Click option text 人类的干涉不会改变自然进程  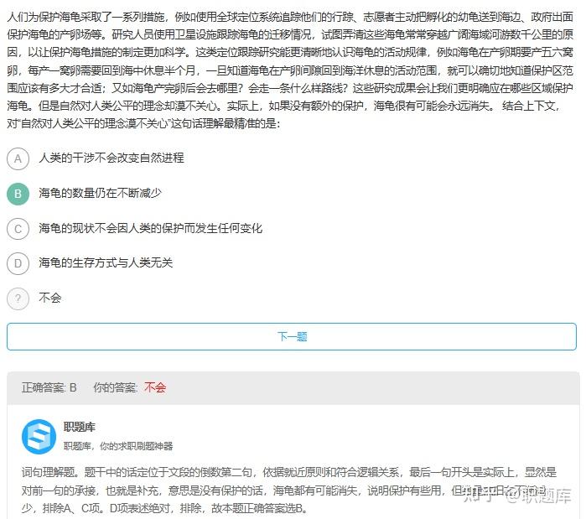[111, 158]
